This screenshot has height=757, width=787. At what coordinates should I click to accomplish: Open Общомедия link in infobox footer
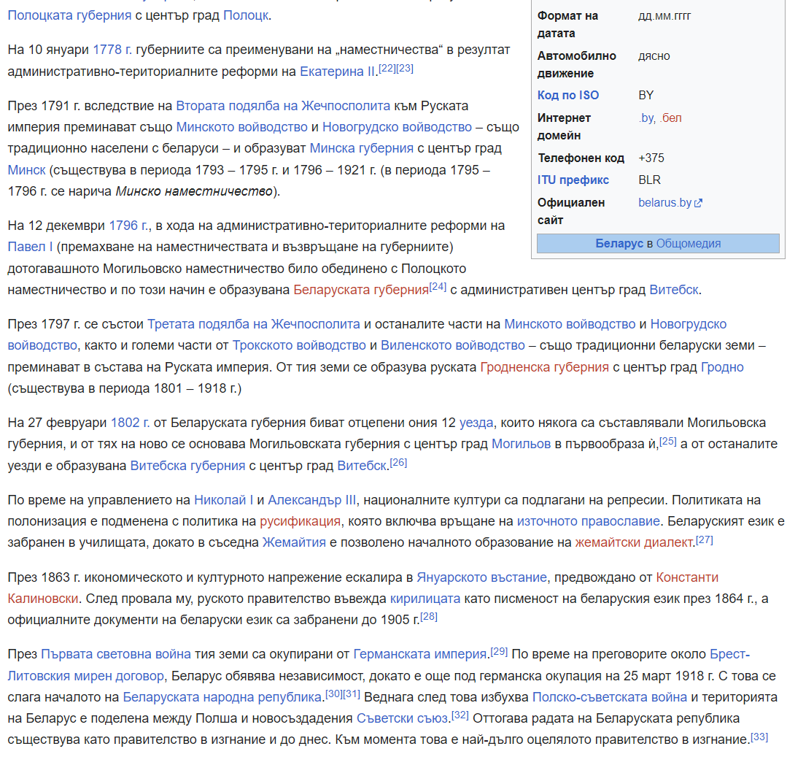tap(688, 244)
